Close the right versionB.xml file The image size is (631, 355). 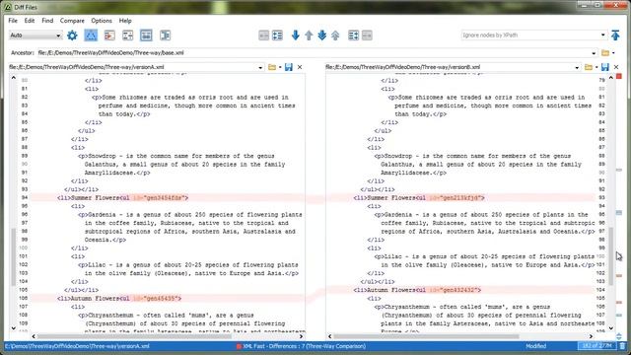tap(616, 67)
